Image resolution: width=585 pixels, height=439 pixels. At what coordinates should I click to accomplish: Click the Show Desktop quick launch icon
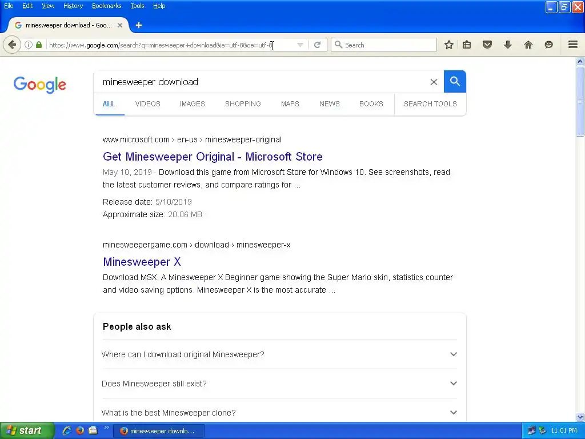93,430
